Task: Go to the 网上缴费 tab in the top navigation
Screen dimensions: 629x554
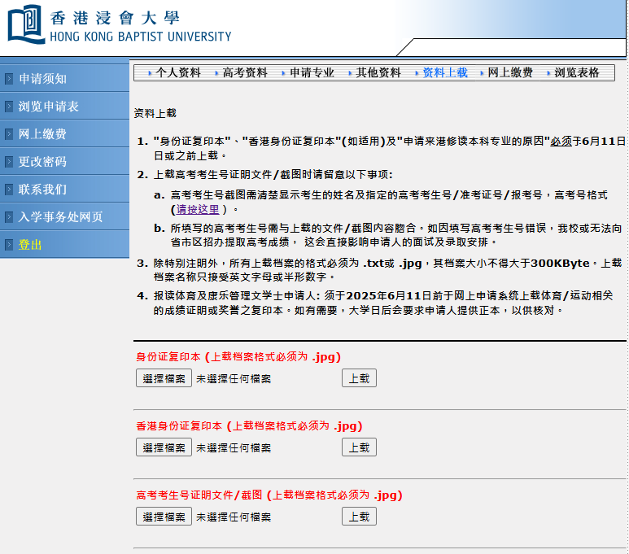Action: [x=510, y=72]
